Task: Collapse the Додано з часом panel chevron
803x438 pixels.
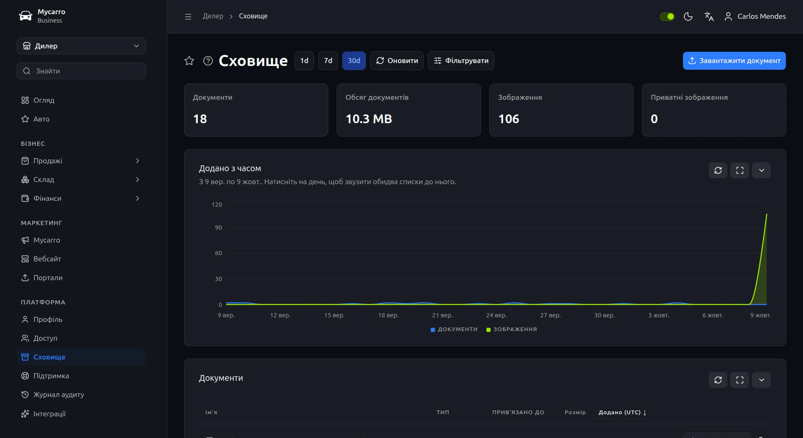Action: point(761,170)
